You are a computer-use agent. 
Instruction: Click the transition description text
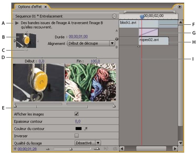[x=62, y=25]
